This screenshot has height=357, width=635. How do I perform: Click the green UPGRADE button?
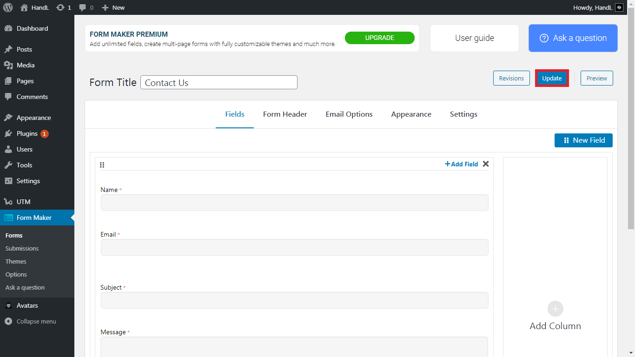coord(379,38)
